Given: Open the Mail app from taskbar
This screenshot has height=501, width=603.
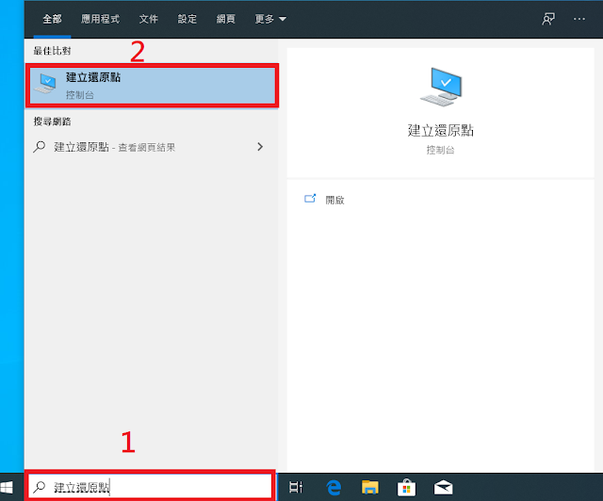Looking at the screenshot, I should tap(443, 488).
